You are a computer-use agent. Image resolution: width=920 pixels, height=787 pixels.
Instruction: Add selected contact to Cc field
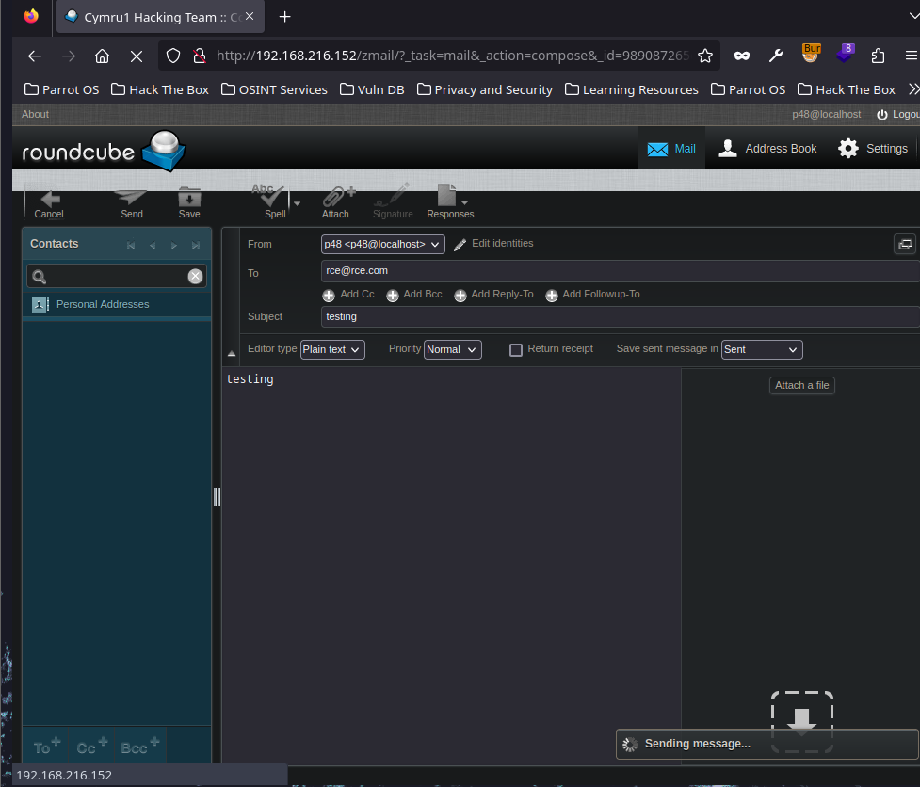(x=91, y=746)
